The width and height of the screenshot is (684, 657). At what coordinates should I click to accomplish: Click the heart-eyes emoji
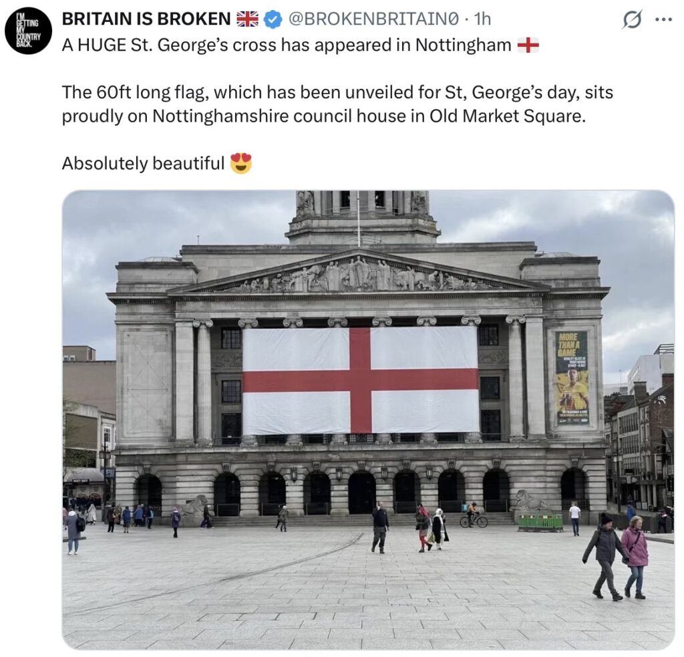pyautogui.click(x=240, y=163)
